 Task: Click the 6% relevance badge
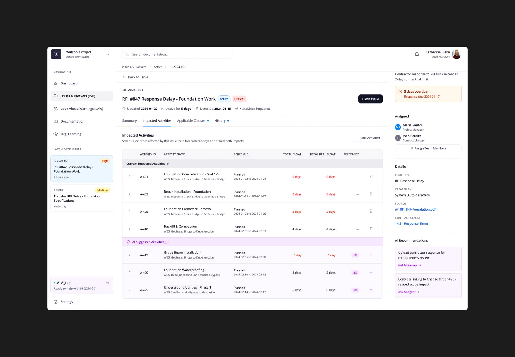[x=355, y=290]
